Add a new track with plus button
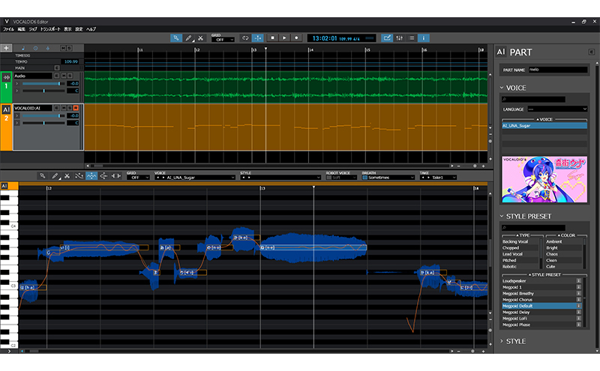Image resolution: width=600 pixels, height=371 pixels. (x=7, y=48)
